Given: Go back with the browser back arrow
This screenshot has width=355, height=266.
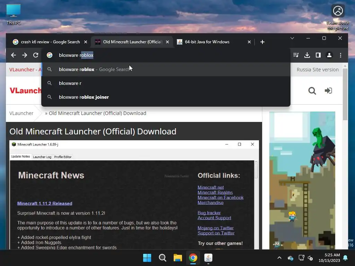Looking at the screenshot, I should click(14, 55).
